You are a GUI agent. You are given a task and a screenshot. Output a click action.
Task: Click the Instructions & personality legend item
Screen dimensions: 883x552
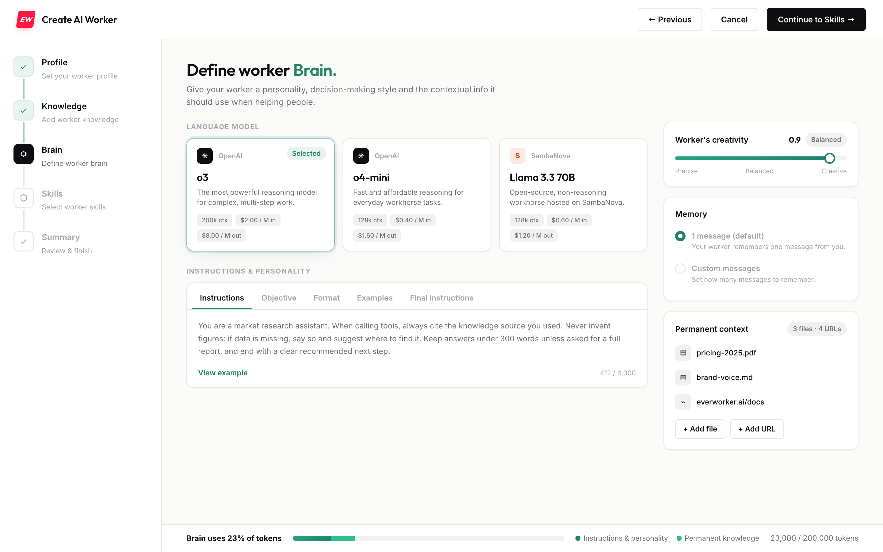coord(621,538)
